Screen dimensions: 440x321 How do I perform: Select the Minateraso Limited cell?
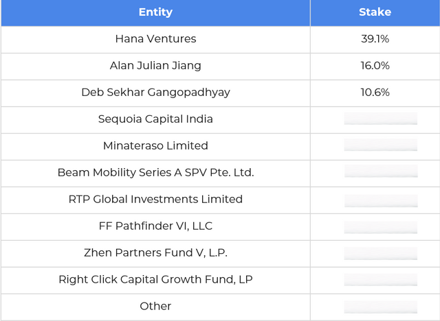tap(155, 146)
